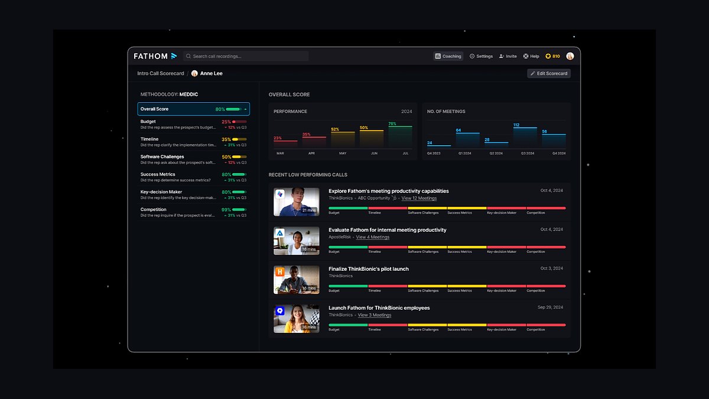The width and height of the screenshot is (709, 399).
Task: Click the red Competition bar on the Launch Fathom call
Action: [546, 325]
